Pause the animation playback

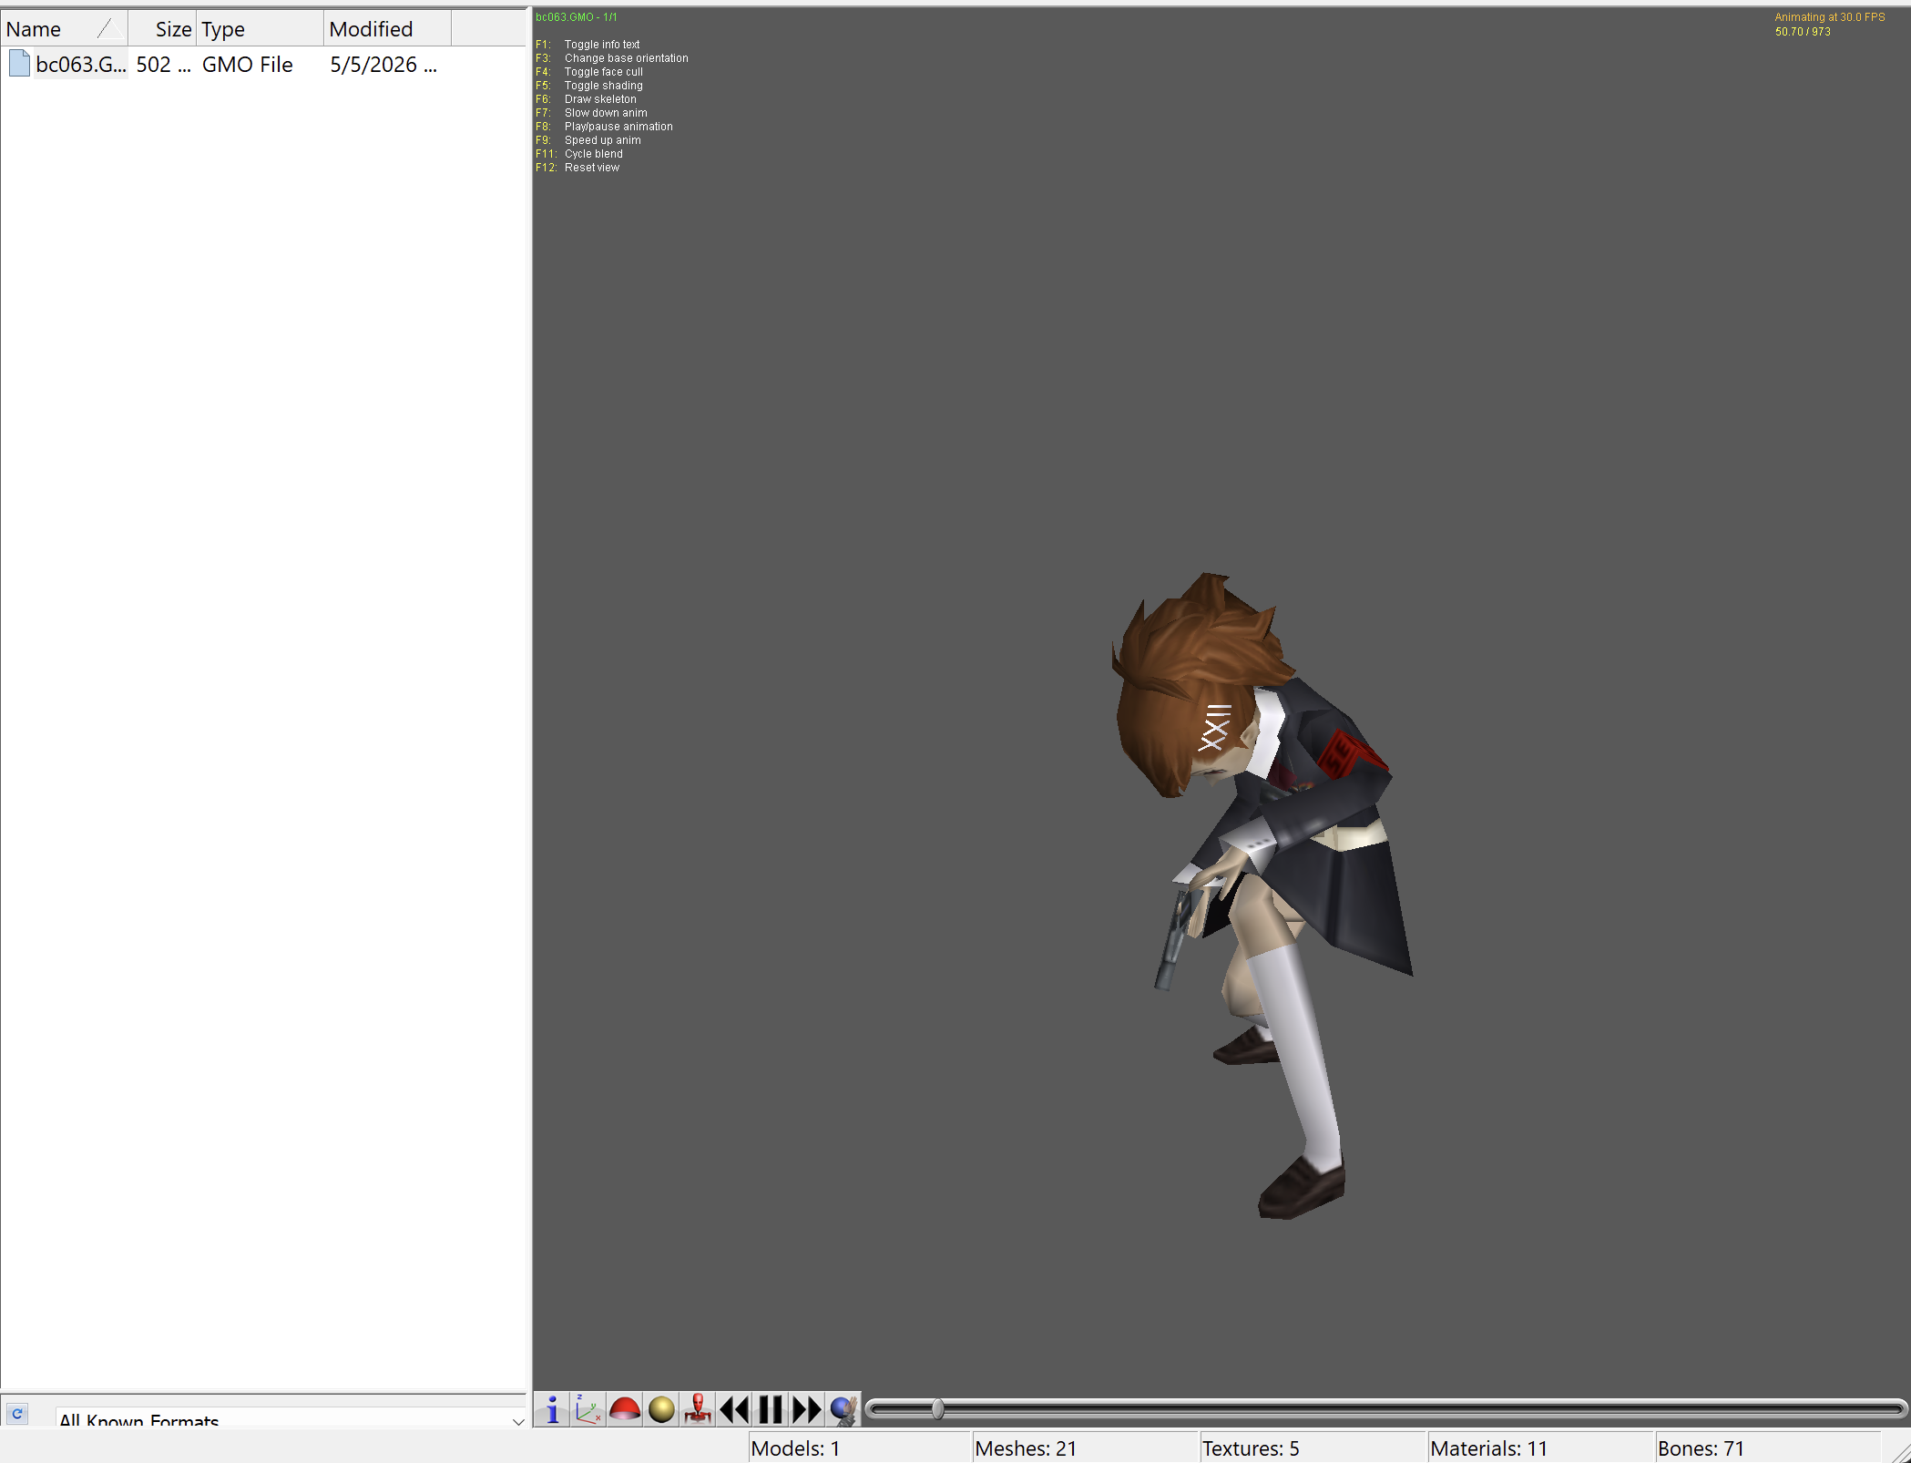(771, 1409)
